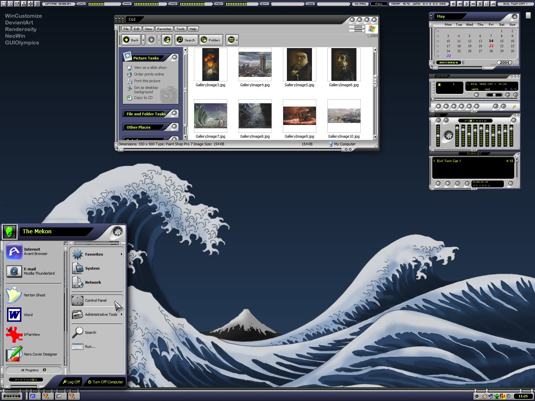535x401 pixels.
Task: Click View as a slide show link
Action: [x=150, y=68]
